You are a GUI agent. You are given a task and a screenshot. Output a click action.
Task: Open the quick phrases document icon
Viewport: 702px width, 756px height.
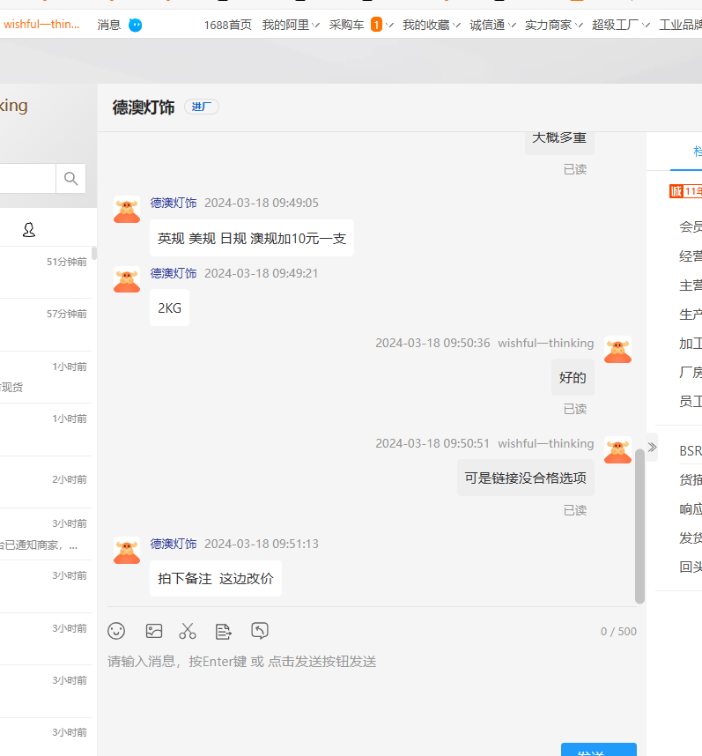224,631
